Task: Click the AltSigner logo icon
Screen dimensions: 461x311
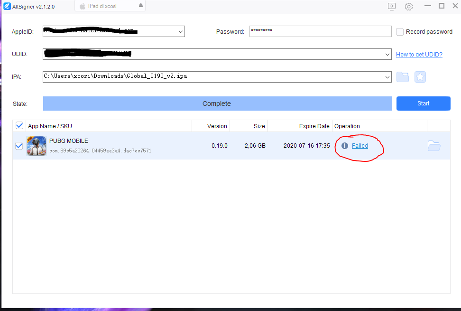Action: 7,6
